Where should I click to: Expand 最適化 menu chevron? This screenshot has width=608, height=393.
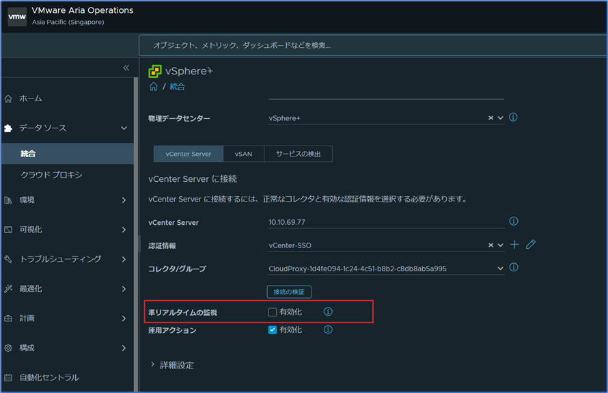click(124, 288)
